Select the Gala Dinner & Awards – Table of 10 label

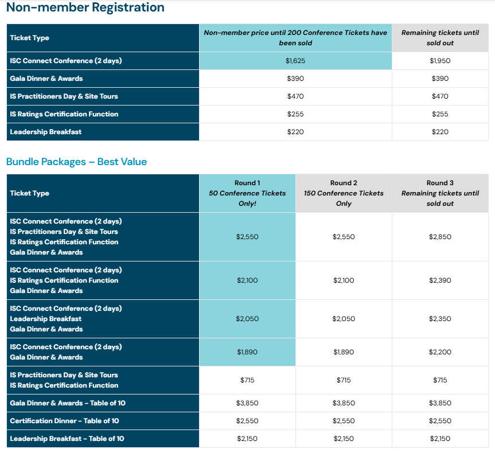pyautogui.click(x=68, y=403)
